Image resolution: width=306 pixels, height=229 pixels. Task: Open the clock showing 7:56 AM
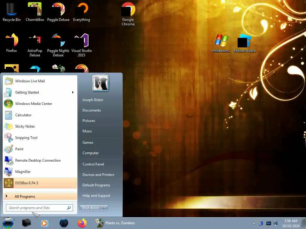(x=291, y=223)
